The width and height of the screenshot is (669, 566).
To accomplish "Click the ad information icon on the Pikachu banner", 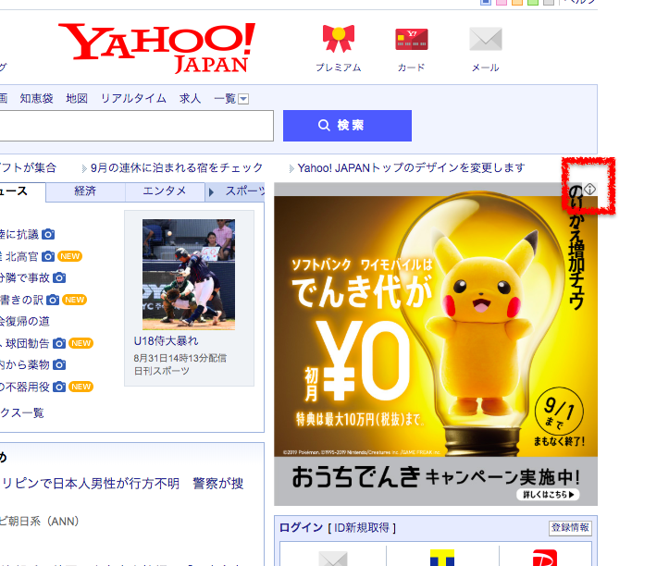I will 589,189.
